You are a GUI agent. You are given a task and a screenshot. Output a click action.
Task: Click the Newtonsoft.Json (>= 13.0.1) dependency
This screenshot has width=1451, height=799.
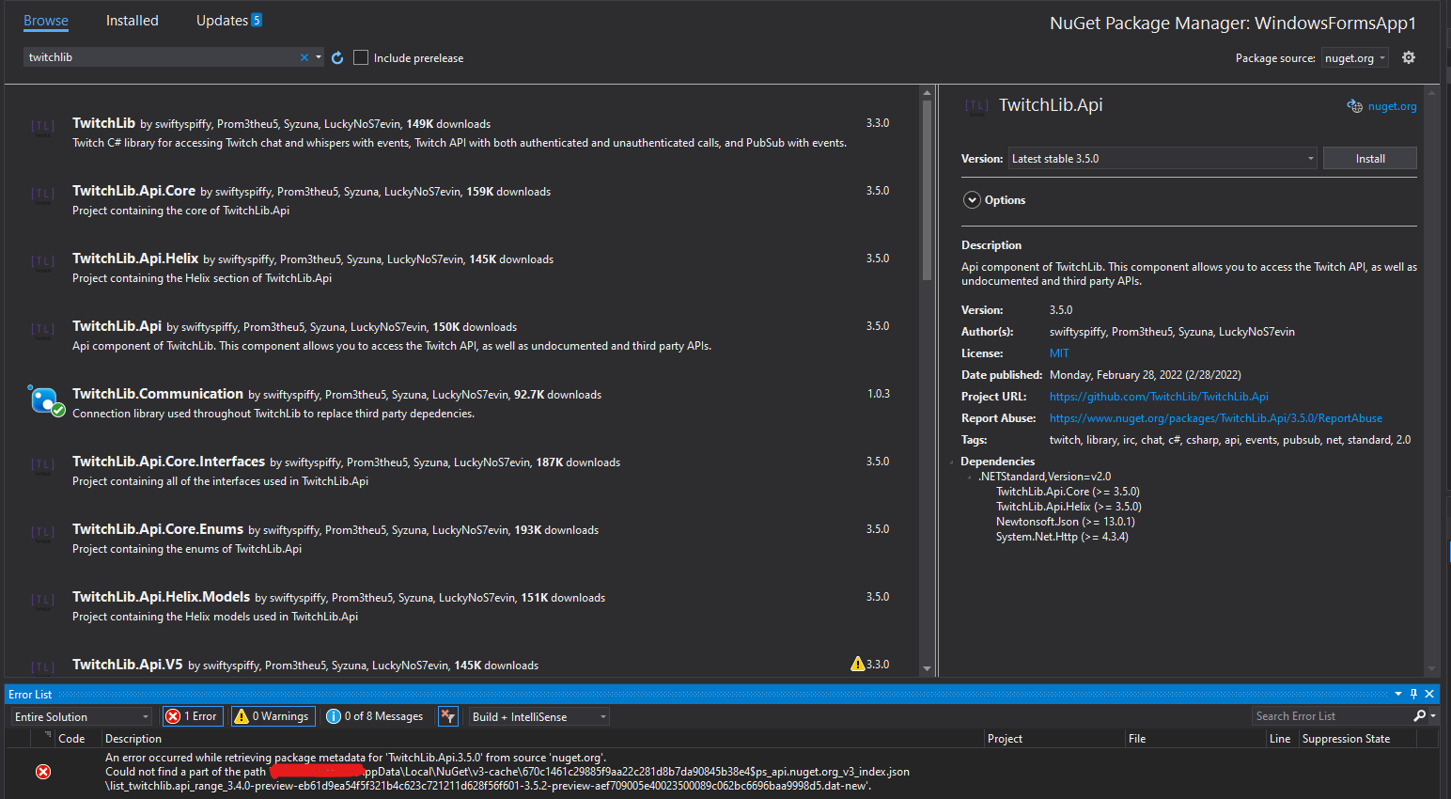1066,522
